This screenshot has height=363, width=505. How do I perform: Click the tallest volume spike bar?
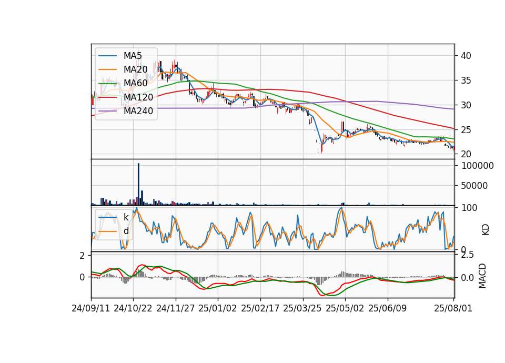click(138, 184)
